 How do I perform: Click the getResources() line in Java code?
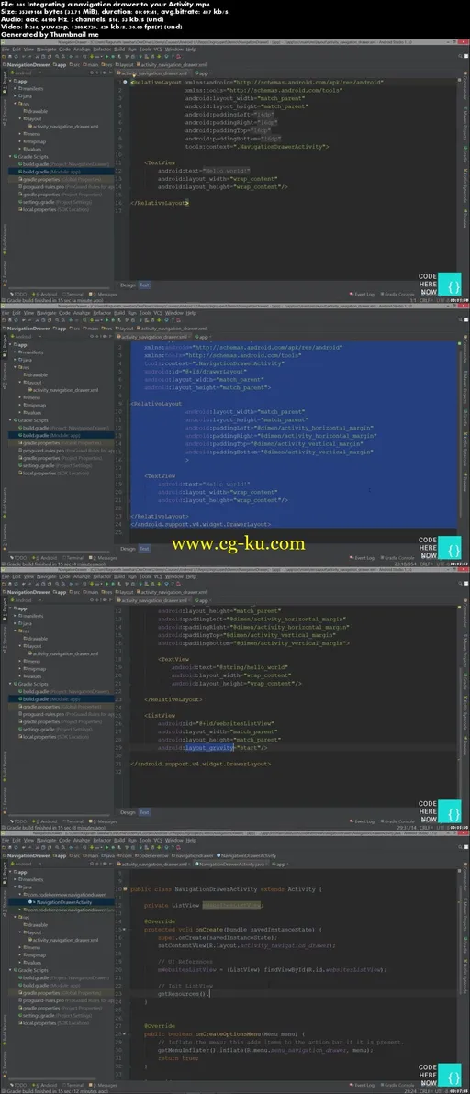(x=184, y=994)
